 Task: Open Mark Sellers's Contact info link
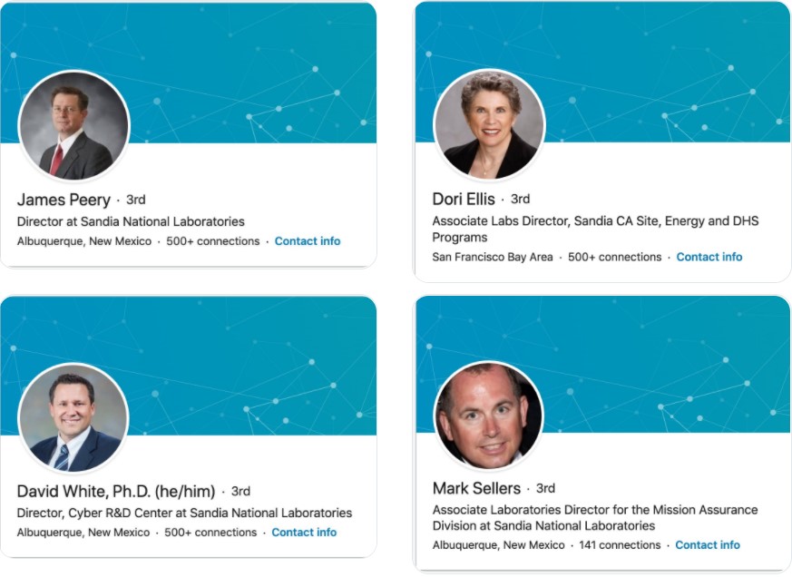[x=708, y=545]
